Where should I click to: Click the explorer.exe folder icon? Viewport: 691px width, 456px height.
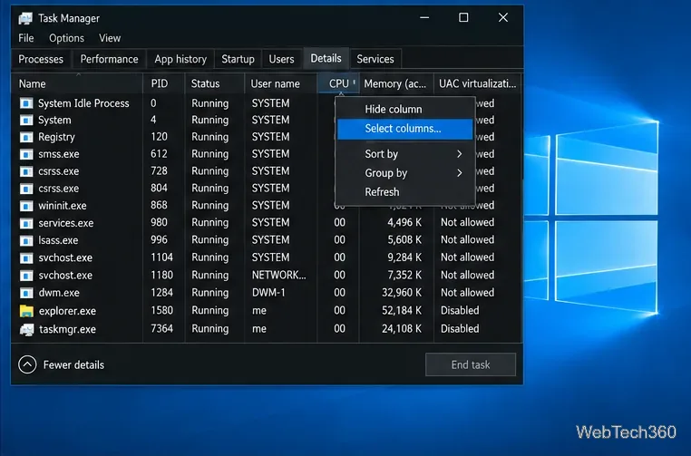click(x=26, y=311)
